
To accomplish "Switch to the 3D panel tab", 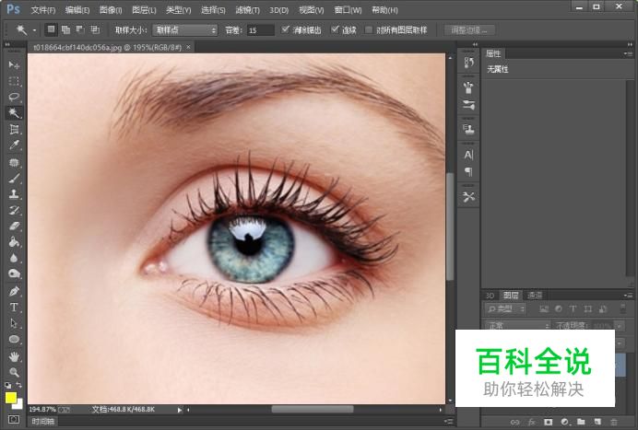I will coord(490,296).
